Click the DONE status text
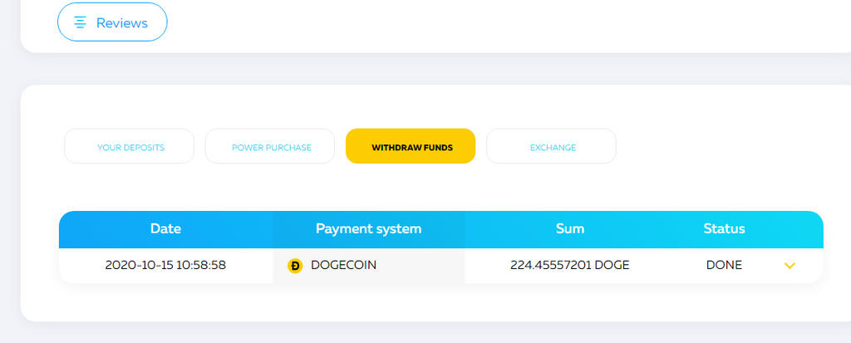This screenshot has width=851, height=343. click(x=724, y=266)
